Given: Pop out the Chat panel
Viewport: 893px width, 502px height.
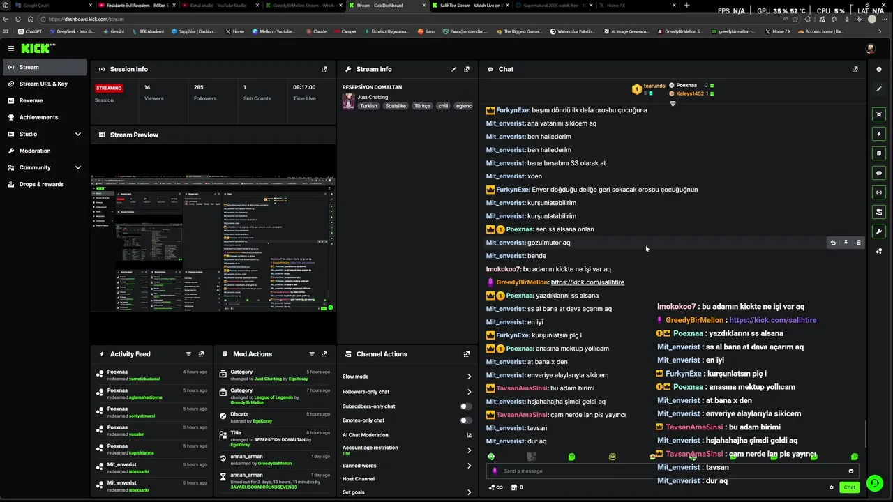Looking at the screenshot, I should click(855, 69).
